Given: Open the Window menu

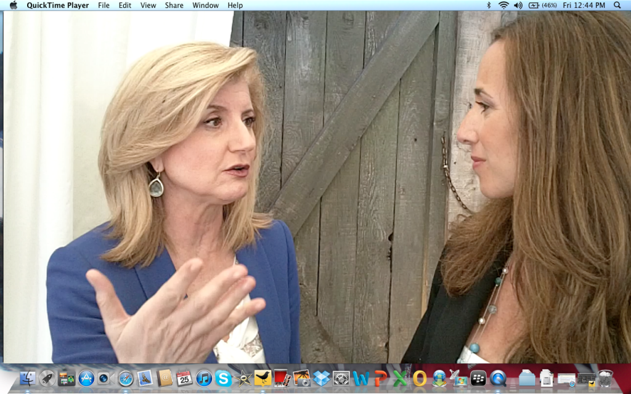Looking at the screenshot, I should point(205,5).
